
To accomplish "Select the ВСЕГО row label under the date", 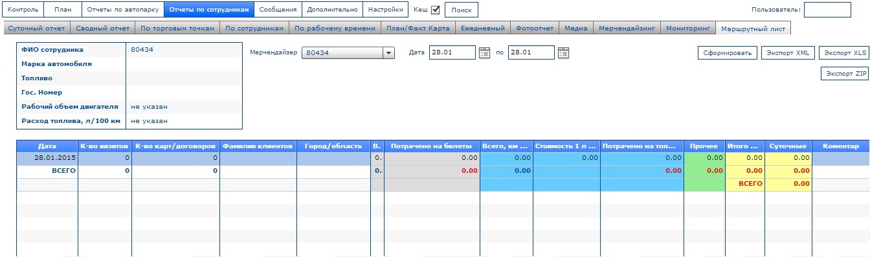I will (x=47, y=172).
